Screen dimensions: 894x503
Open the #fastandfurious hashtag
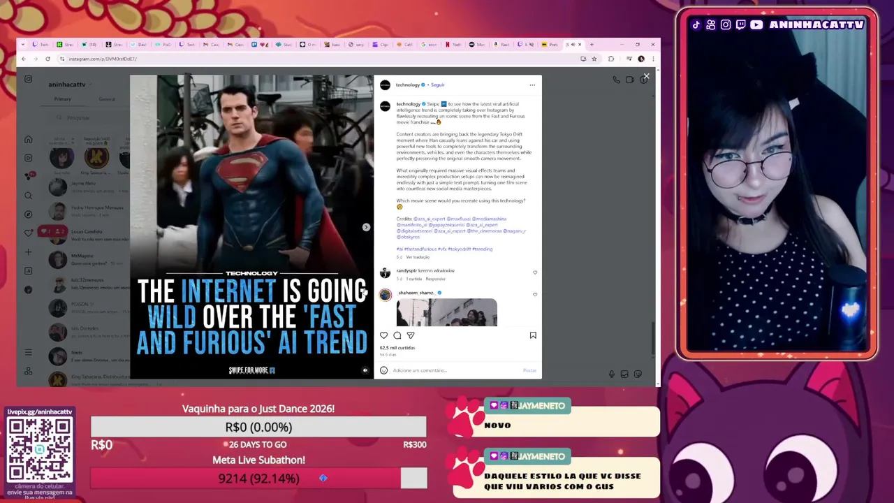click(x=419, y=249)
